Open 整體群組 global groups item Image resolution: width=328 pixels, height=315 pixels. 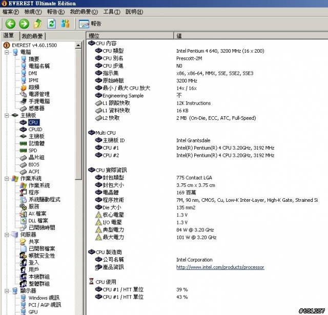(x=39, y=284)
